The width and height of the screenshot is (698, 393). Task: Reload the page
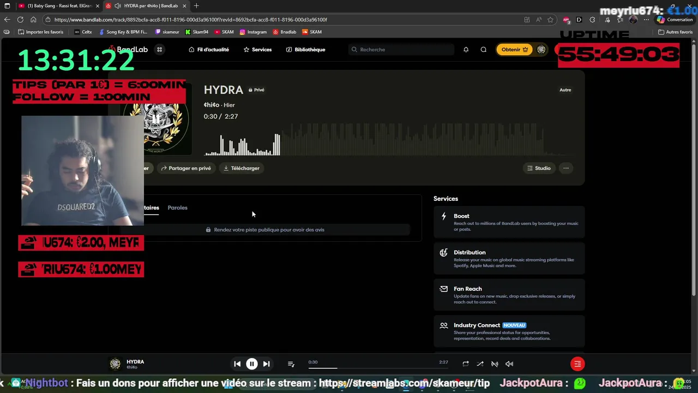click(x=20, y=20)
